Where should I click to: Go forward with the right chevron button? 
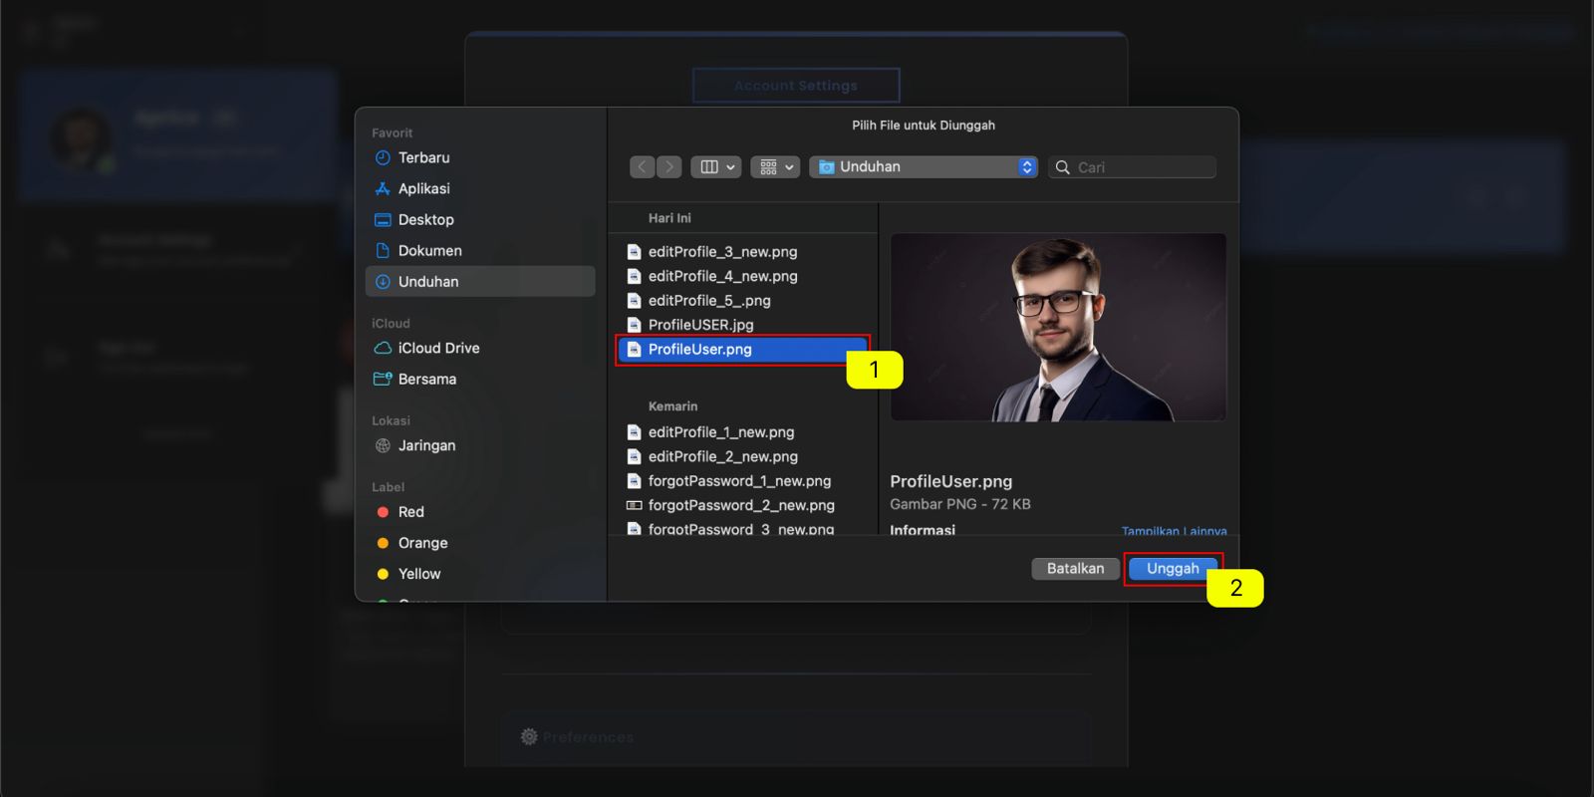[x=669, y=167]
